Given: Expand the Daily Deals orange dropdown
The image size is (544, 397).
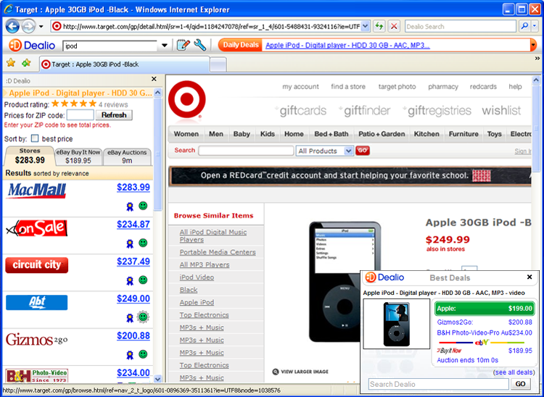Looking at the screenshot, I should pyautogui.click(x=533, y=45).
